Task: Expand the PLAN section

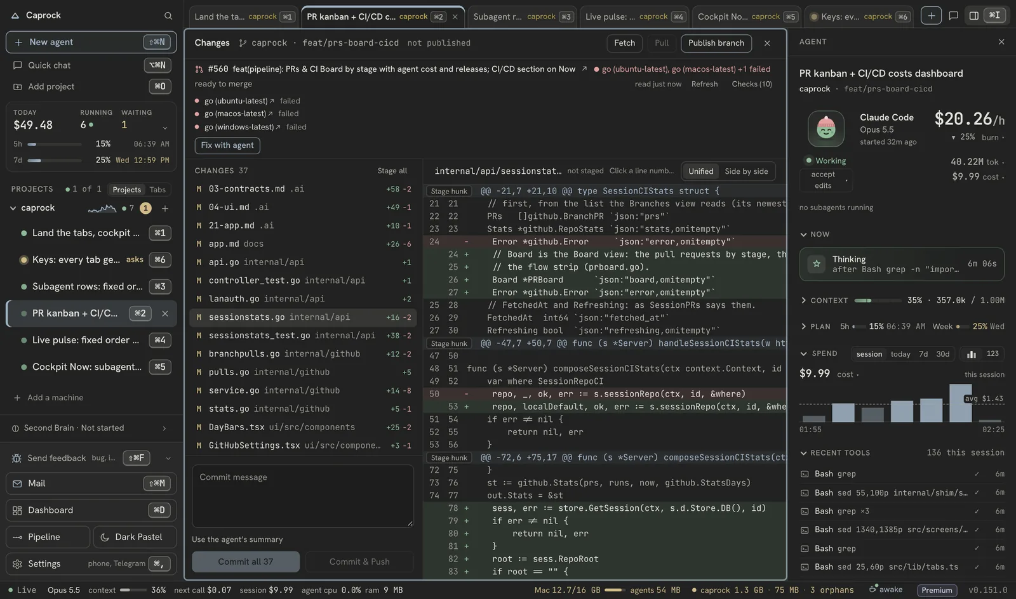Action: click(804, 327)
